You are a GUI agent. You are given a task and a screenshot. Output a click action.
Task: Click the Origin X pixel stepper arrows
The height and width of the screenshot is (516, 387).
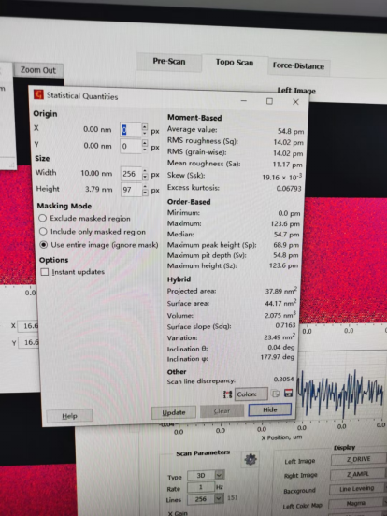(145, 129)
